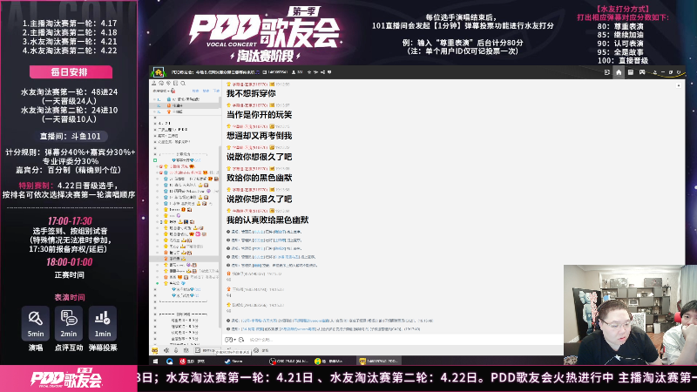Click the Home icon in top-right toolbar
Screen dimensions: 697x392
619,72
